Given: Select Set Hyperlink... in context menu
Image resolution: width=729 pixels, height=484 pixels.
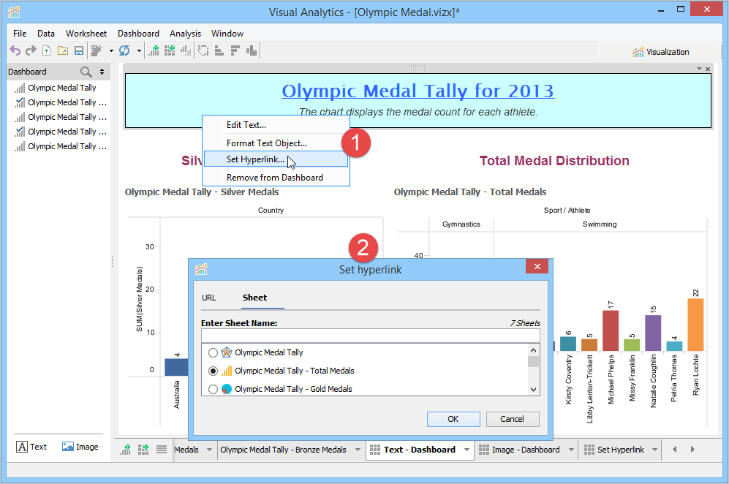Looking at the screenshot, I should click(x=276, y=159).
